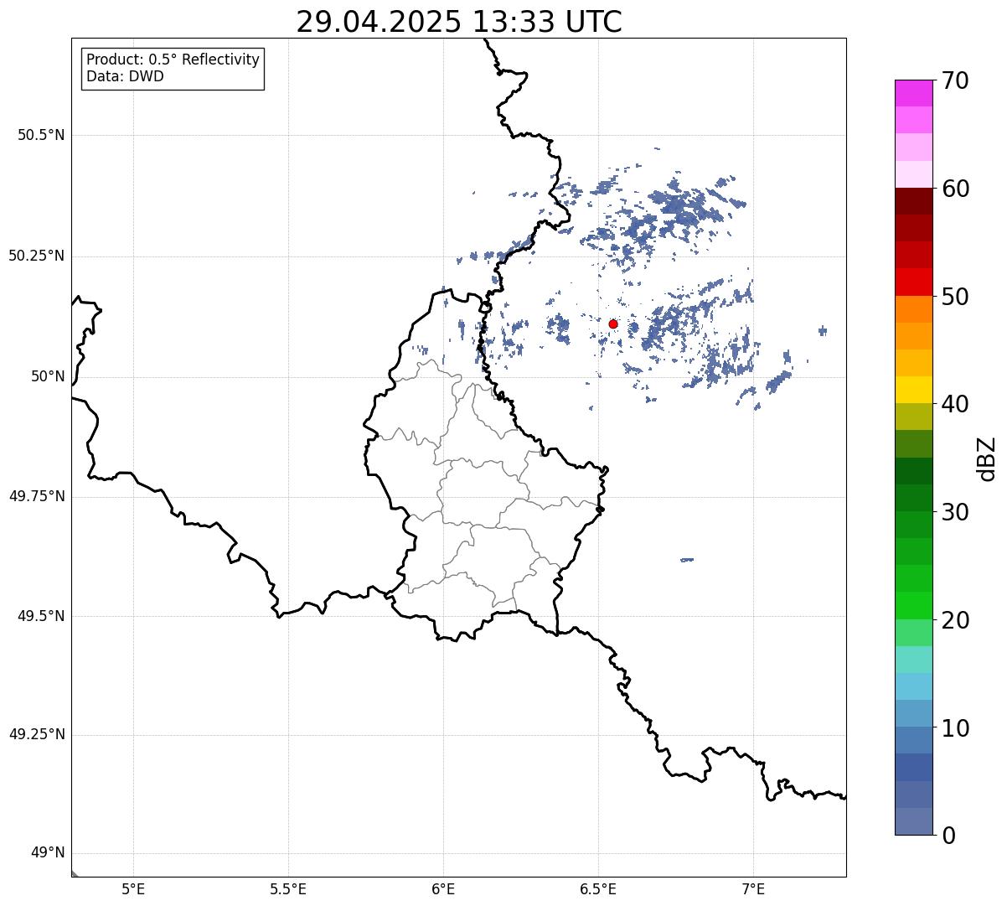
Task: Click the 5.5°E longitude label
Action: (288, 889)
